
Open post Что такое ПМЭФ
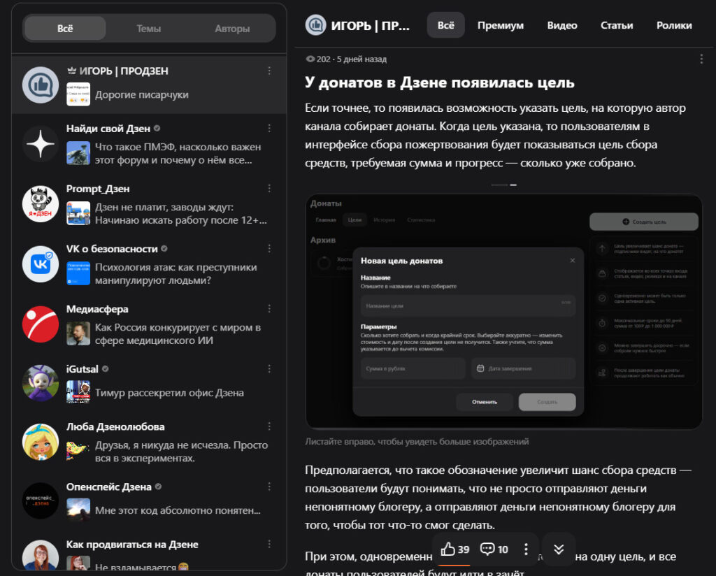[x=178, y=153]
